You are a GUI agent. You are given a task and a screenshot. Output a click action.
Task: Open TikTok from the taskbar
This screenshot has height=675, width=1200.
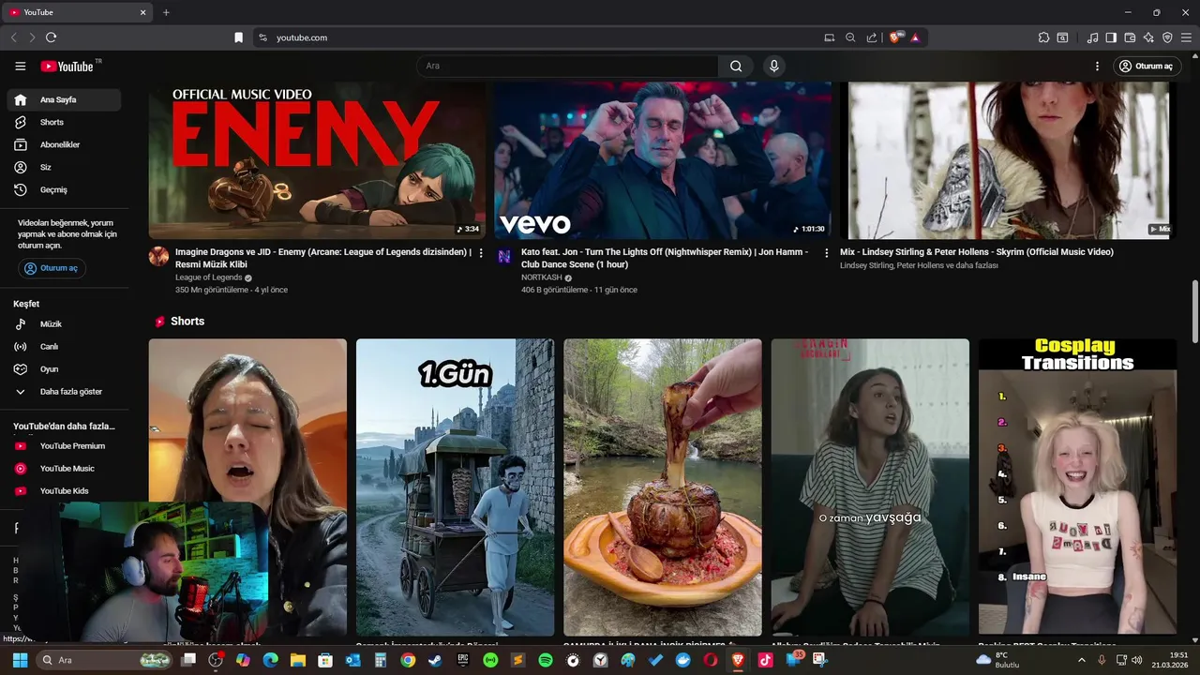click(x=766, y=660)
